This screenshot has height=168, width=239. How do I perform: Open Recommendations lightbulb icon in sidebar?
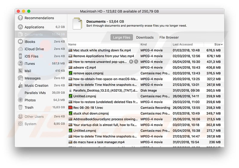point(20,18)
